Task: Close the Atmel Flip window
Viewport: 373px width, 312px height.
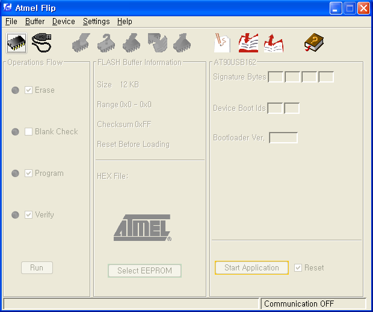Action: (x=364, y=8)
